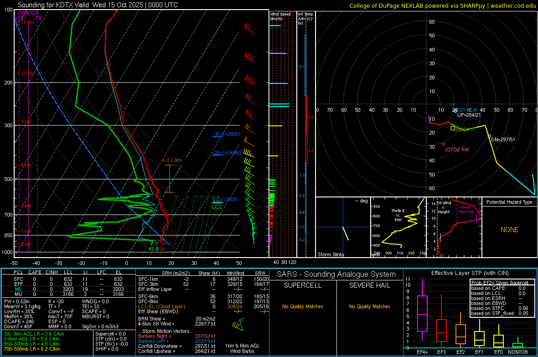Click the Prob EF2+ Given Supercell heading

tap(500, 283)
